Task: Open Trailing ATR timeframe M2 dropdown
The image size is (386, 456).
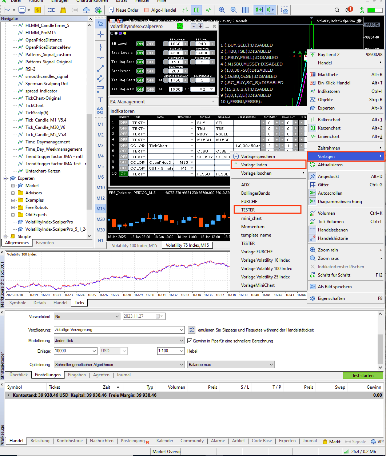Action: point(203,89)
